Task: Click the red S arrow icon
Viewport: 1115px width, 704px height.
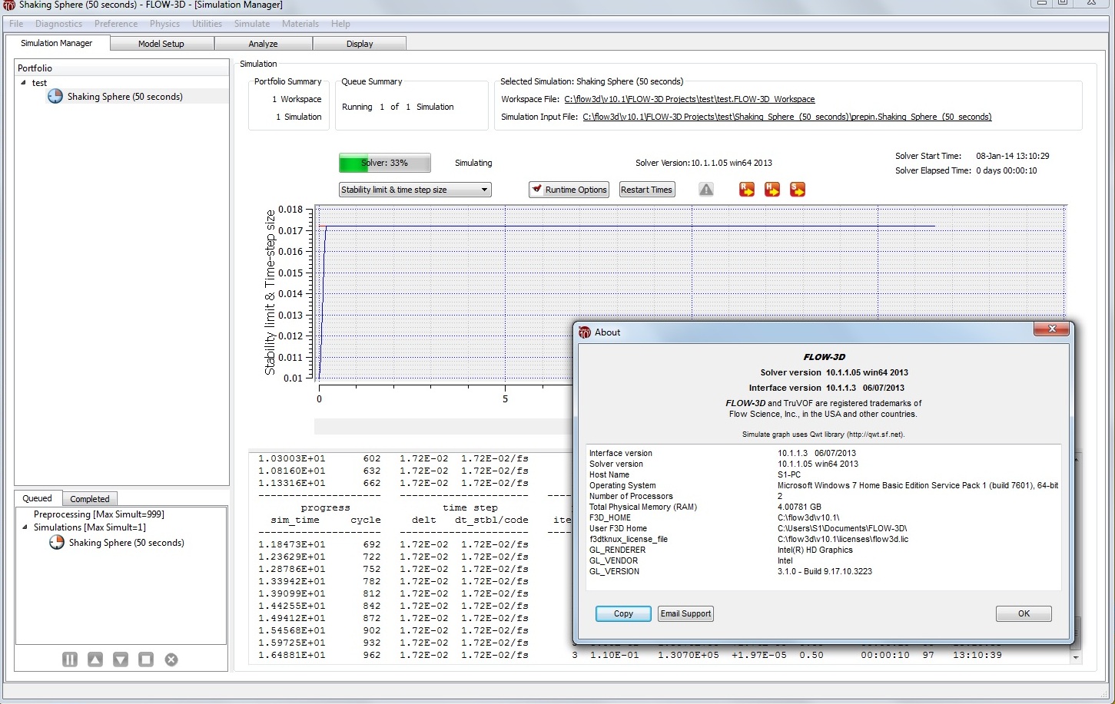Action: [798, 190]
